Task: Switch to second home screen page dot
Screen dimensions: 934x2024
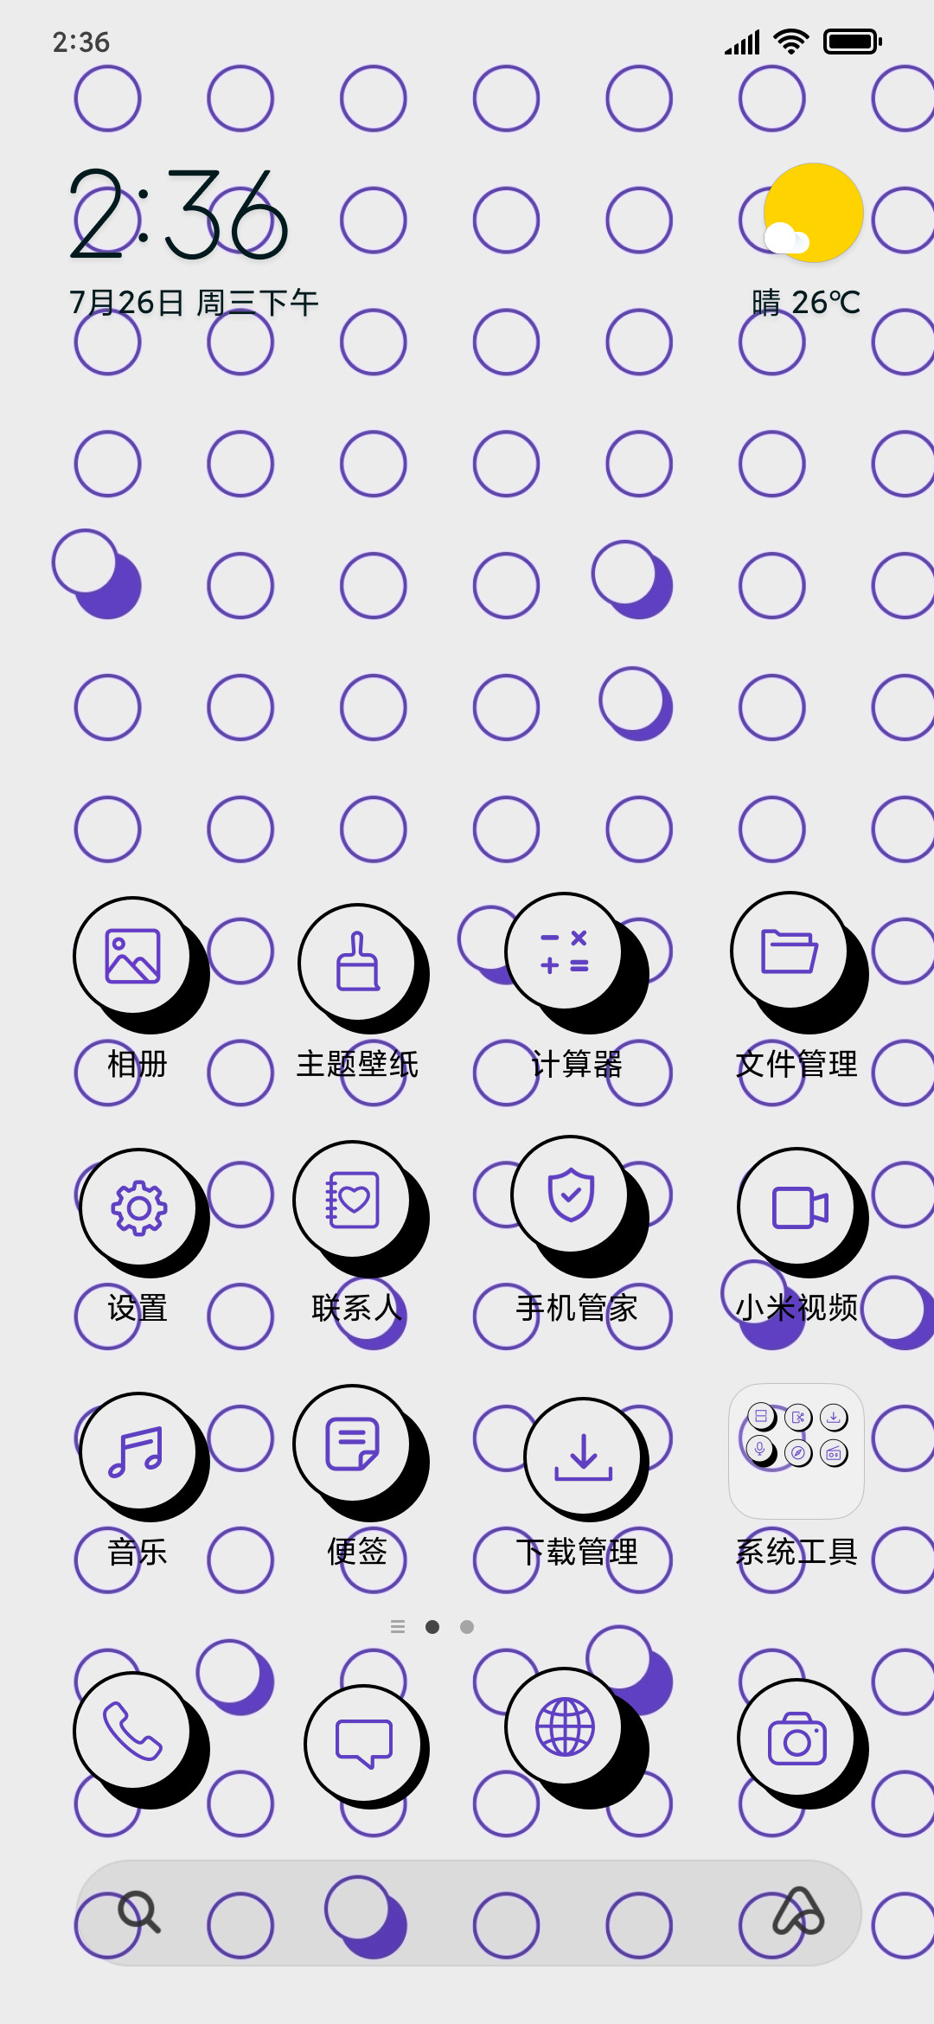Action: (x=467, y=1627)
